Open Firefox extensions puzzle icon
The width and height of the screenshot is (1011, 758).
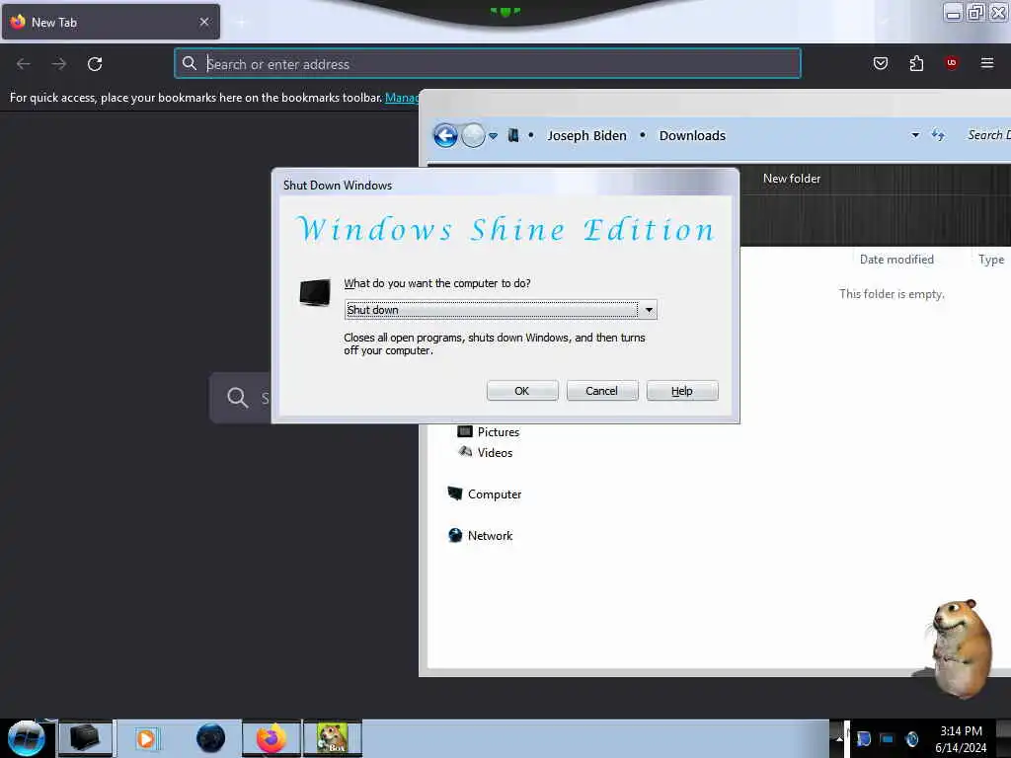click(916, 63)
